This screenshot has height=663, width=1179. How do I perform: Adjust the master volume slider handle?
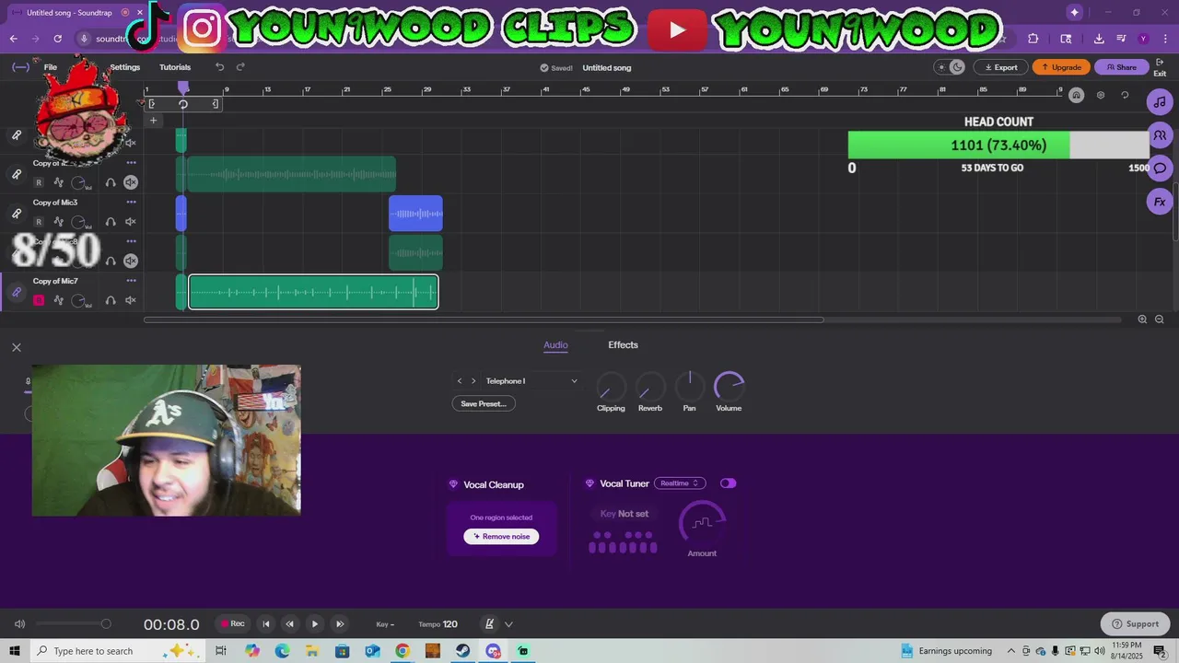pyautogui.click(x=106, y=624)
